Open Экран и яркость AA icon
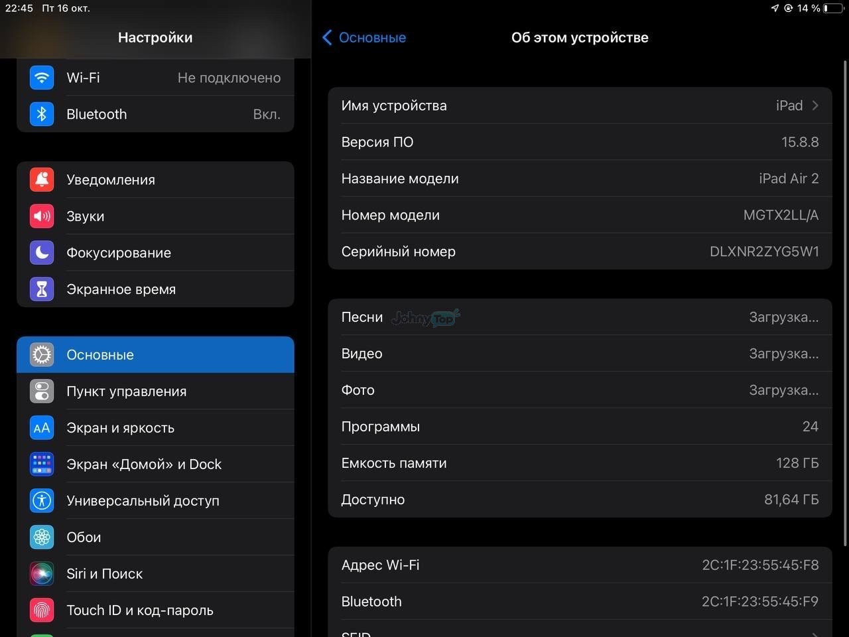This screenshot has height=637, width=849. click(42, 428)
